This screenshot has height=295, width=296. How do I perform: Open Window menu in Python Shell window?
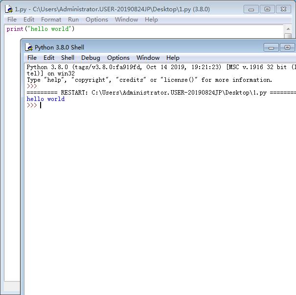coord(148,58)
